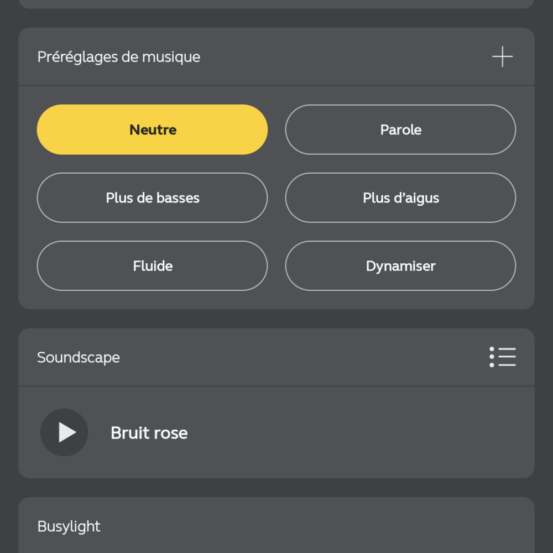553x553 pixels.
Task: Open the Busylight section
Action: click(x=276, y=525)
